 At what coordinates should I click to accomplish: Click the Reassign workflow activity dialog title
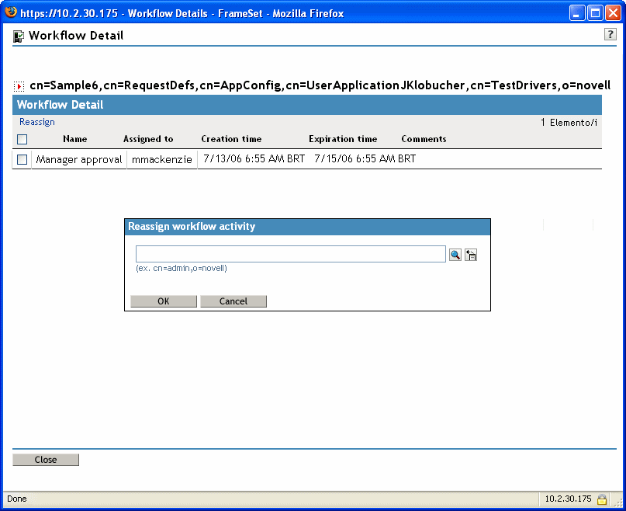click(x=192, y=226)
